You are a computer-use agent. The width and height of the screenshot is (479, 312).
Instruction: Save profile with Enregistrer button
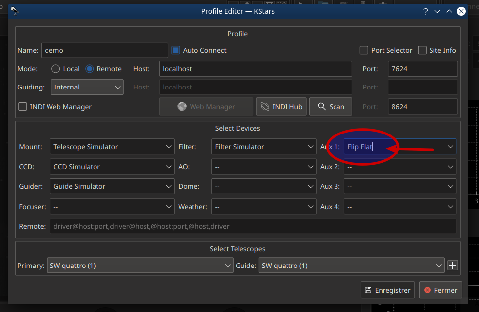point(387,290)
